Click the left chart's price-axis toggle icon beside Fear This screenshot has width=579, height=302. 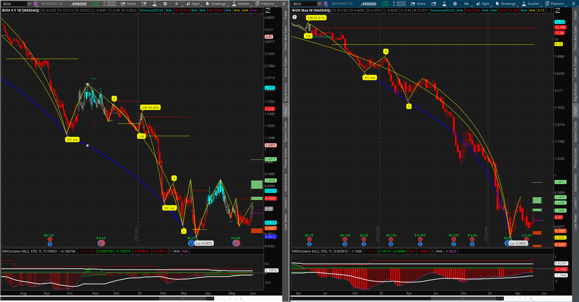click(268, 11)
